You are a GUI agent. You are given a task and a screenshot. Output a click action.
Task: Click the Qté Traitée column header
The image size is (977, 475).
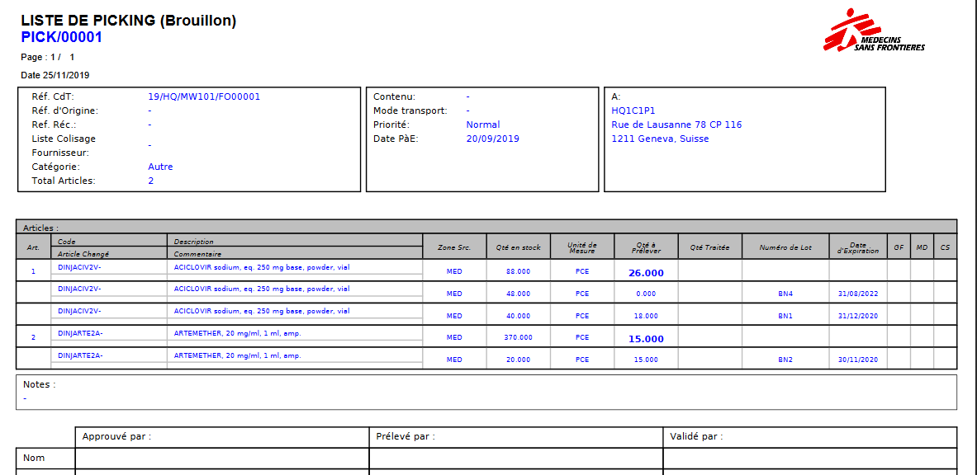(x=709, y=247)
